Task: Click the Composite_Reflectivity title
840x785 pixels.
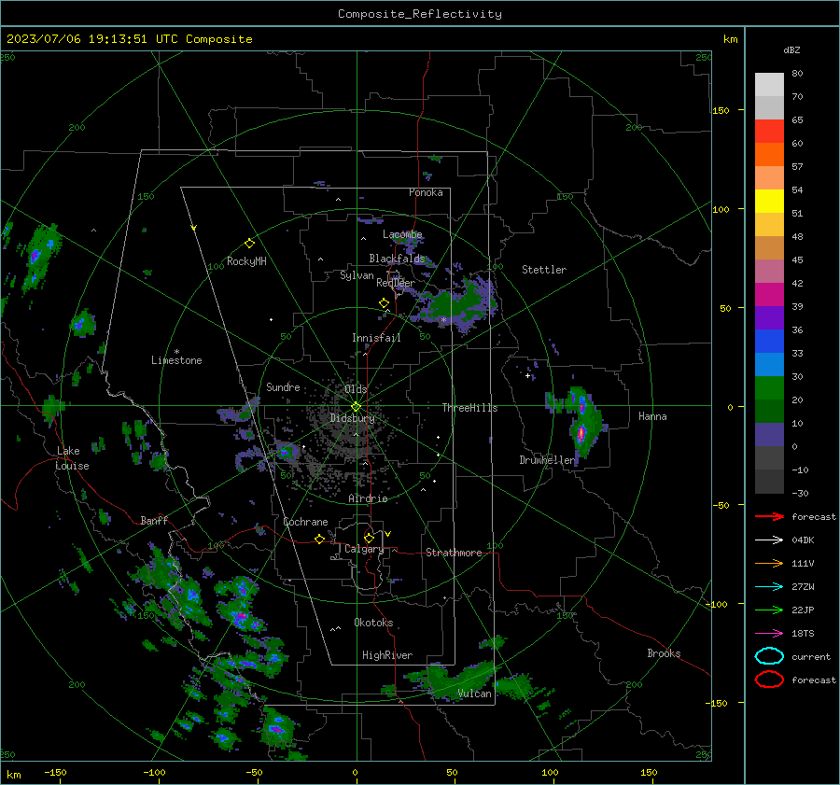Action: tap(420, 14)
